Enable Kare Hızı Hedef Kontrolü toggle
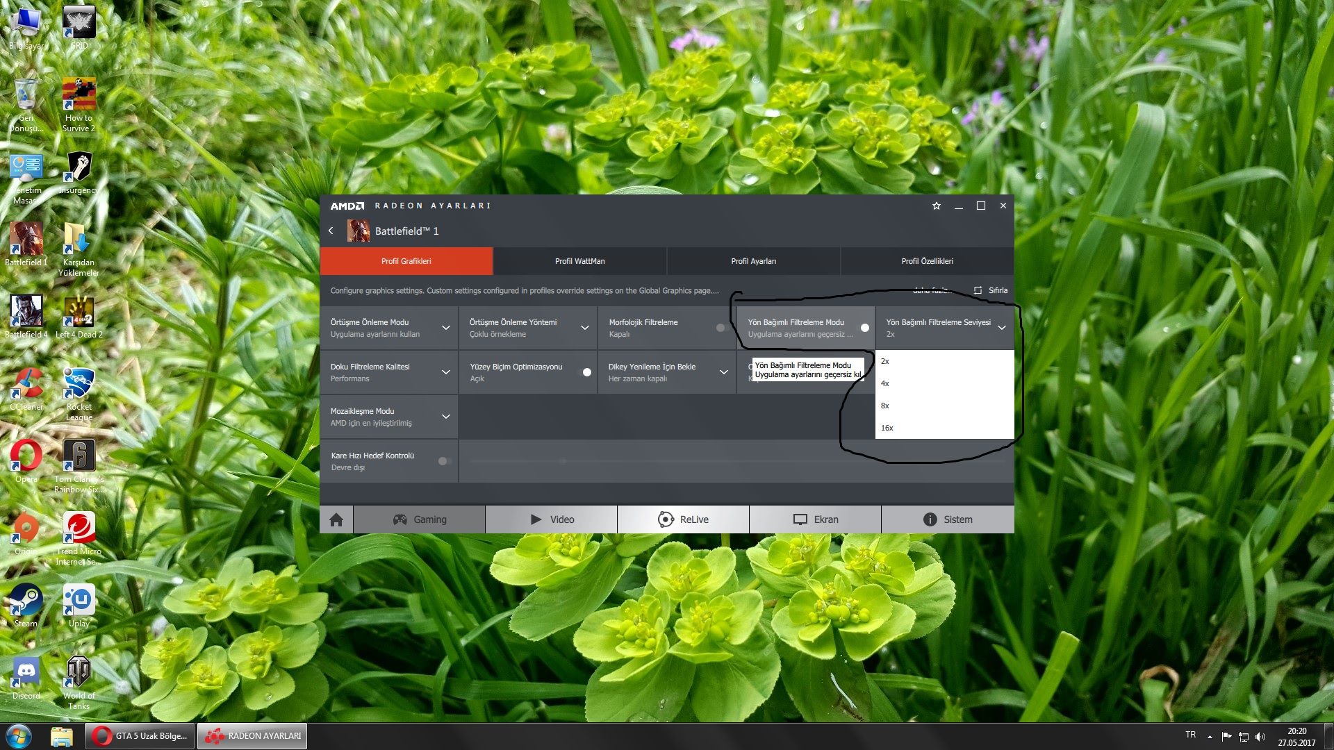 pyautogui.click(x=445, y=461)
